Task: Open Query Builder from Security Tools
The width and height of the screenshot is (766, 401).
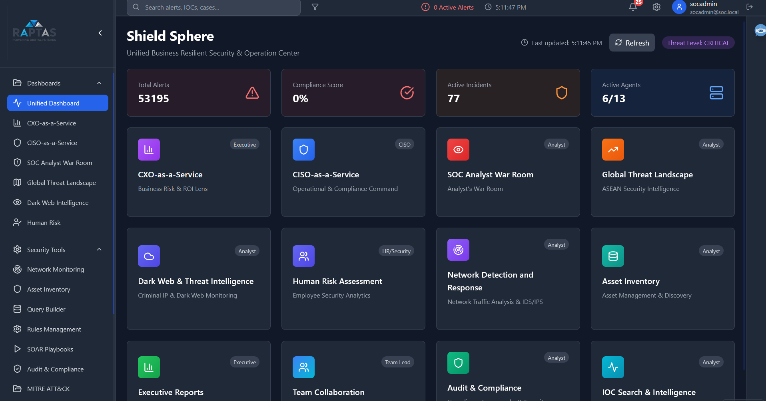Action: click(46, 309)
